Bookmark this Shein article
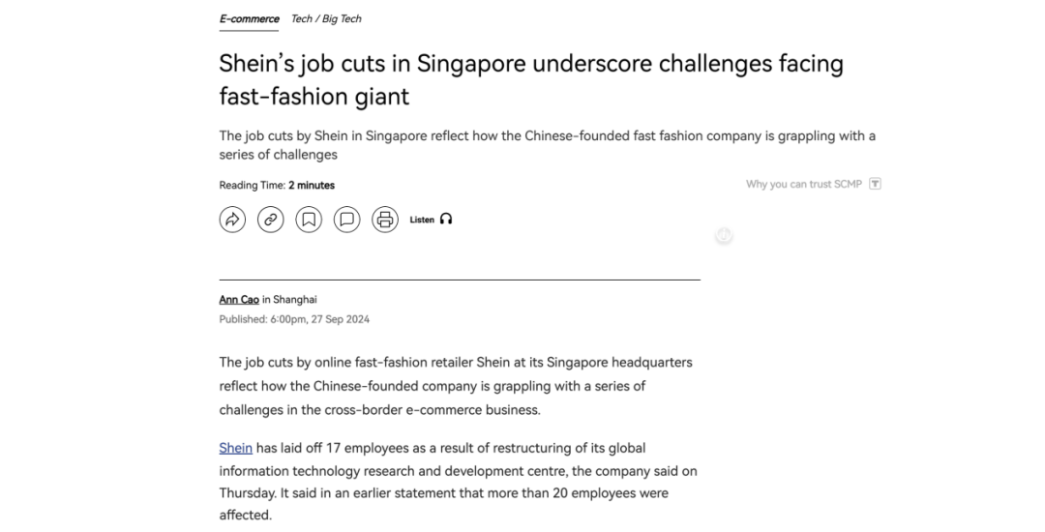The width and height of the screenshot is (1045, 532). point(309,220)
